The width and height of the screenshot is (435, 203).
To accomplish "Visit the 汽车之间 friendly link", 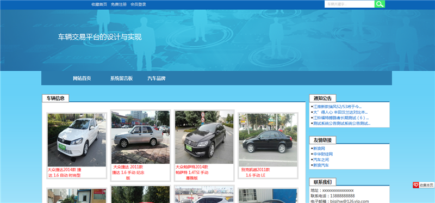I will tap(321, 159).
